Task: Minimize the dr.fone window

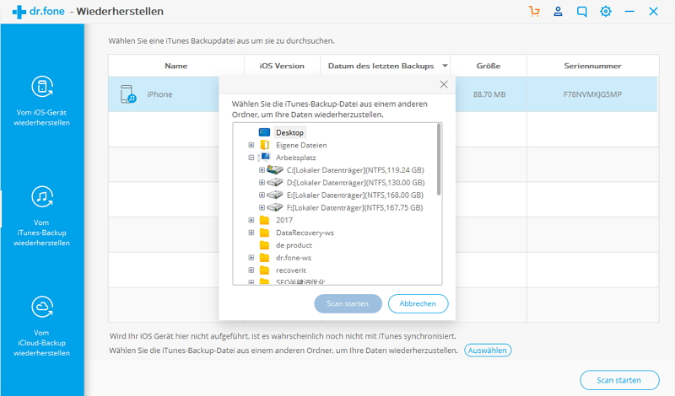Action: click(629, 11)
